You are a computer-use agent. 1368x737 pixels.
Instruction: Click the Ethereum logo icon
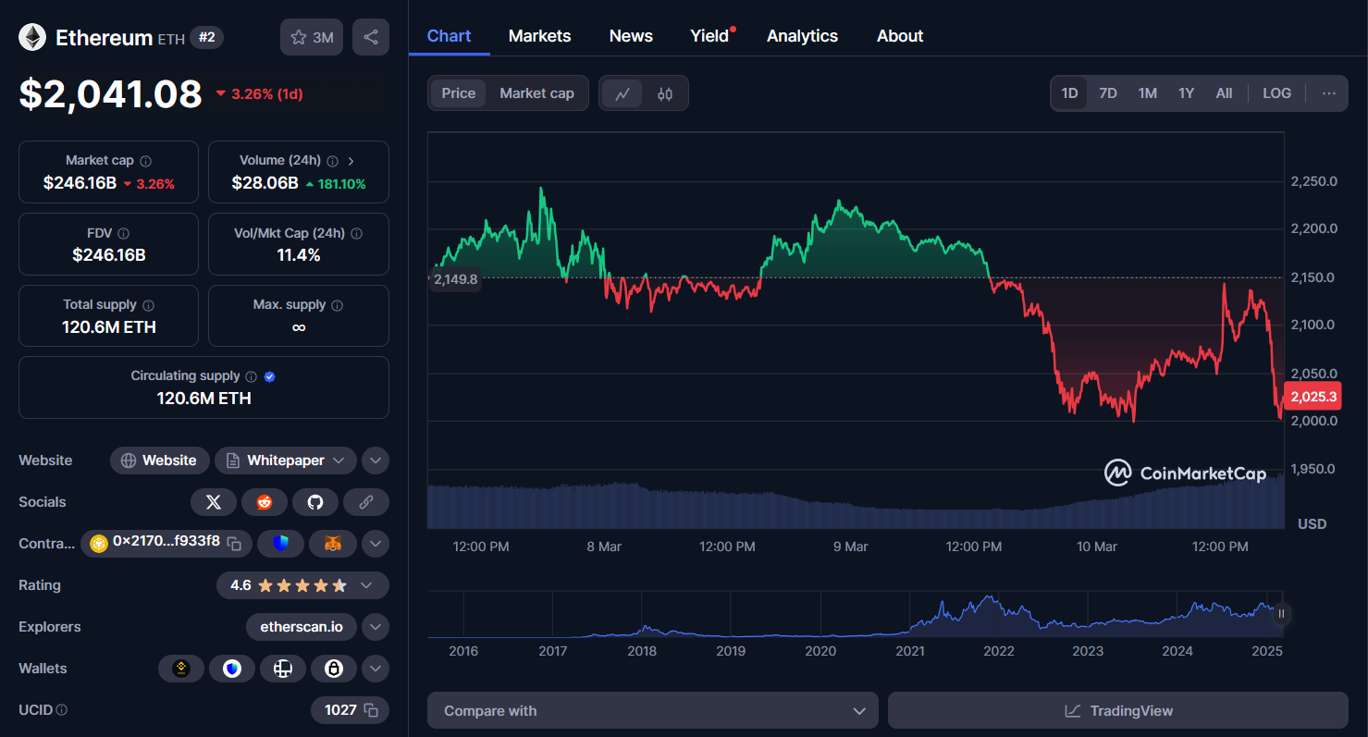(33, 37)
